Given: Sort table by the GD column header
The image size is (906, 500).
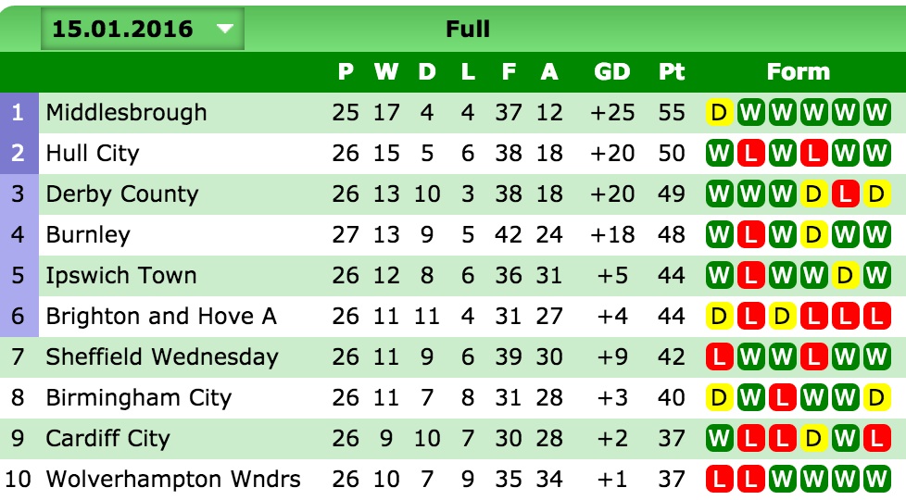Looking at the screenshot, I should (x=612, y=71).
